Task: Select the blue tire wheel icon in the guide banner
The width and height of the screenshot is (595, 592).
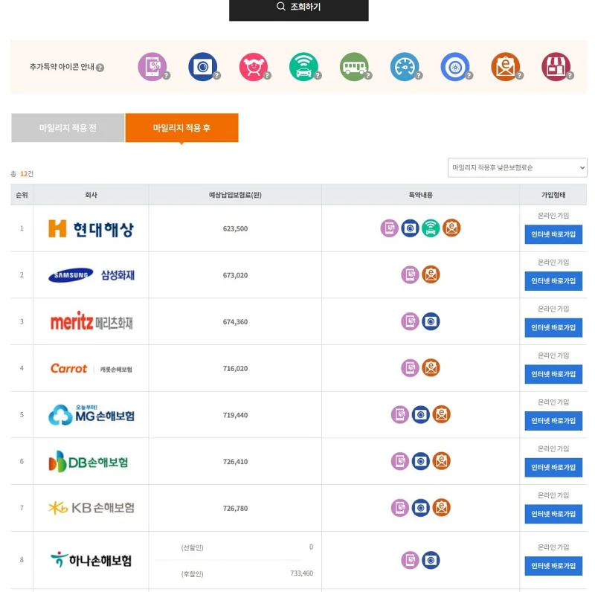Action: (455, 66)
